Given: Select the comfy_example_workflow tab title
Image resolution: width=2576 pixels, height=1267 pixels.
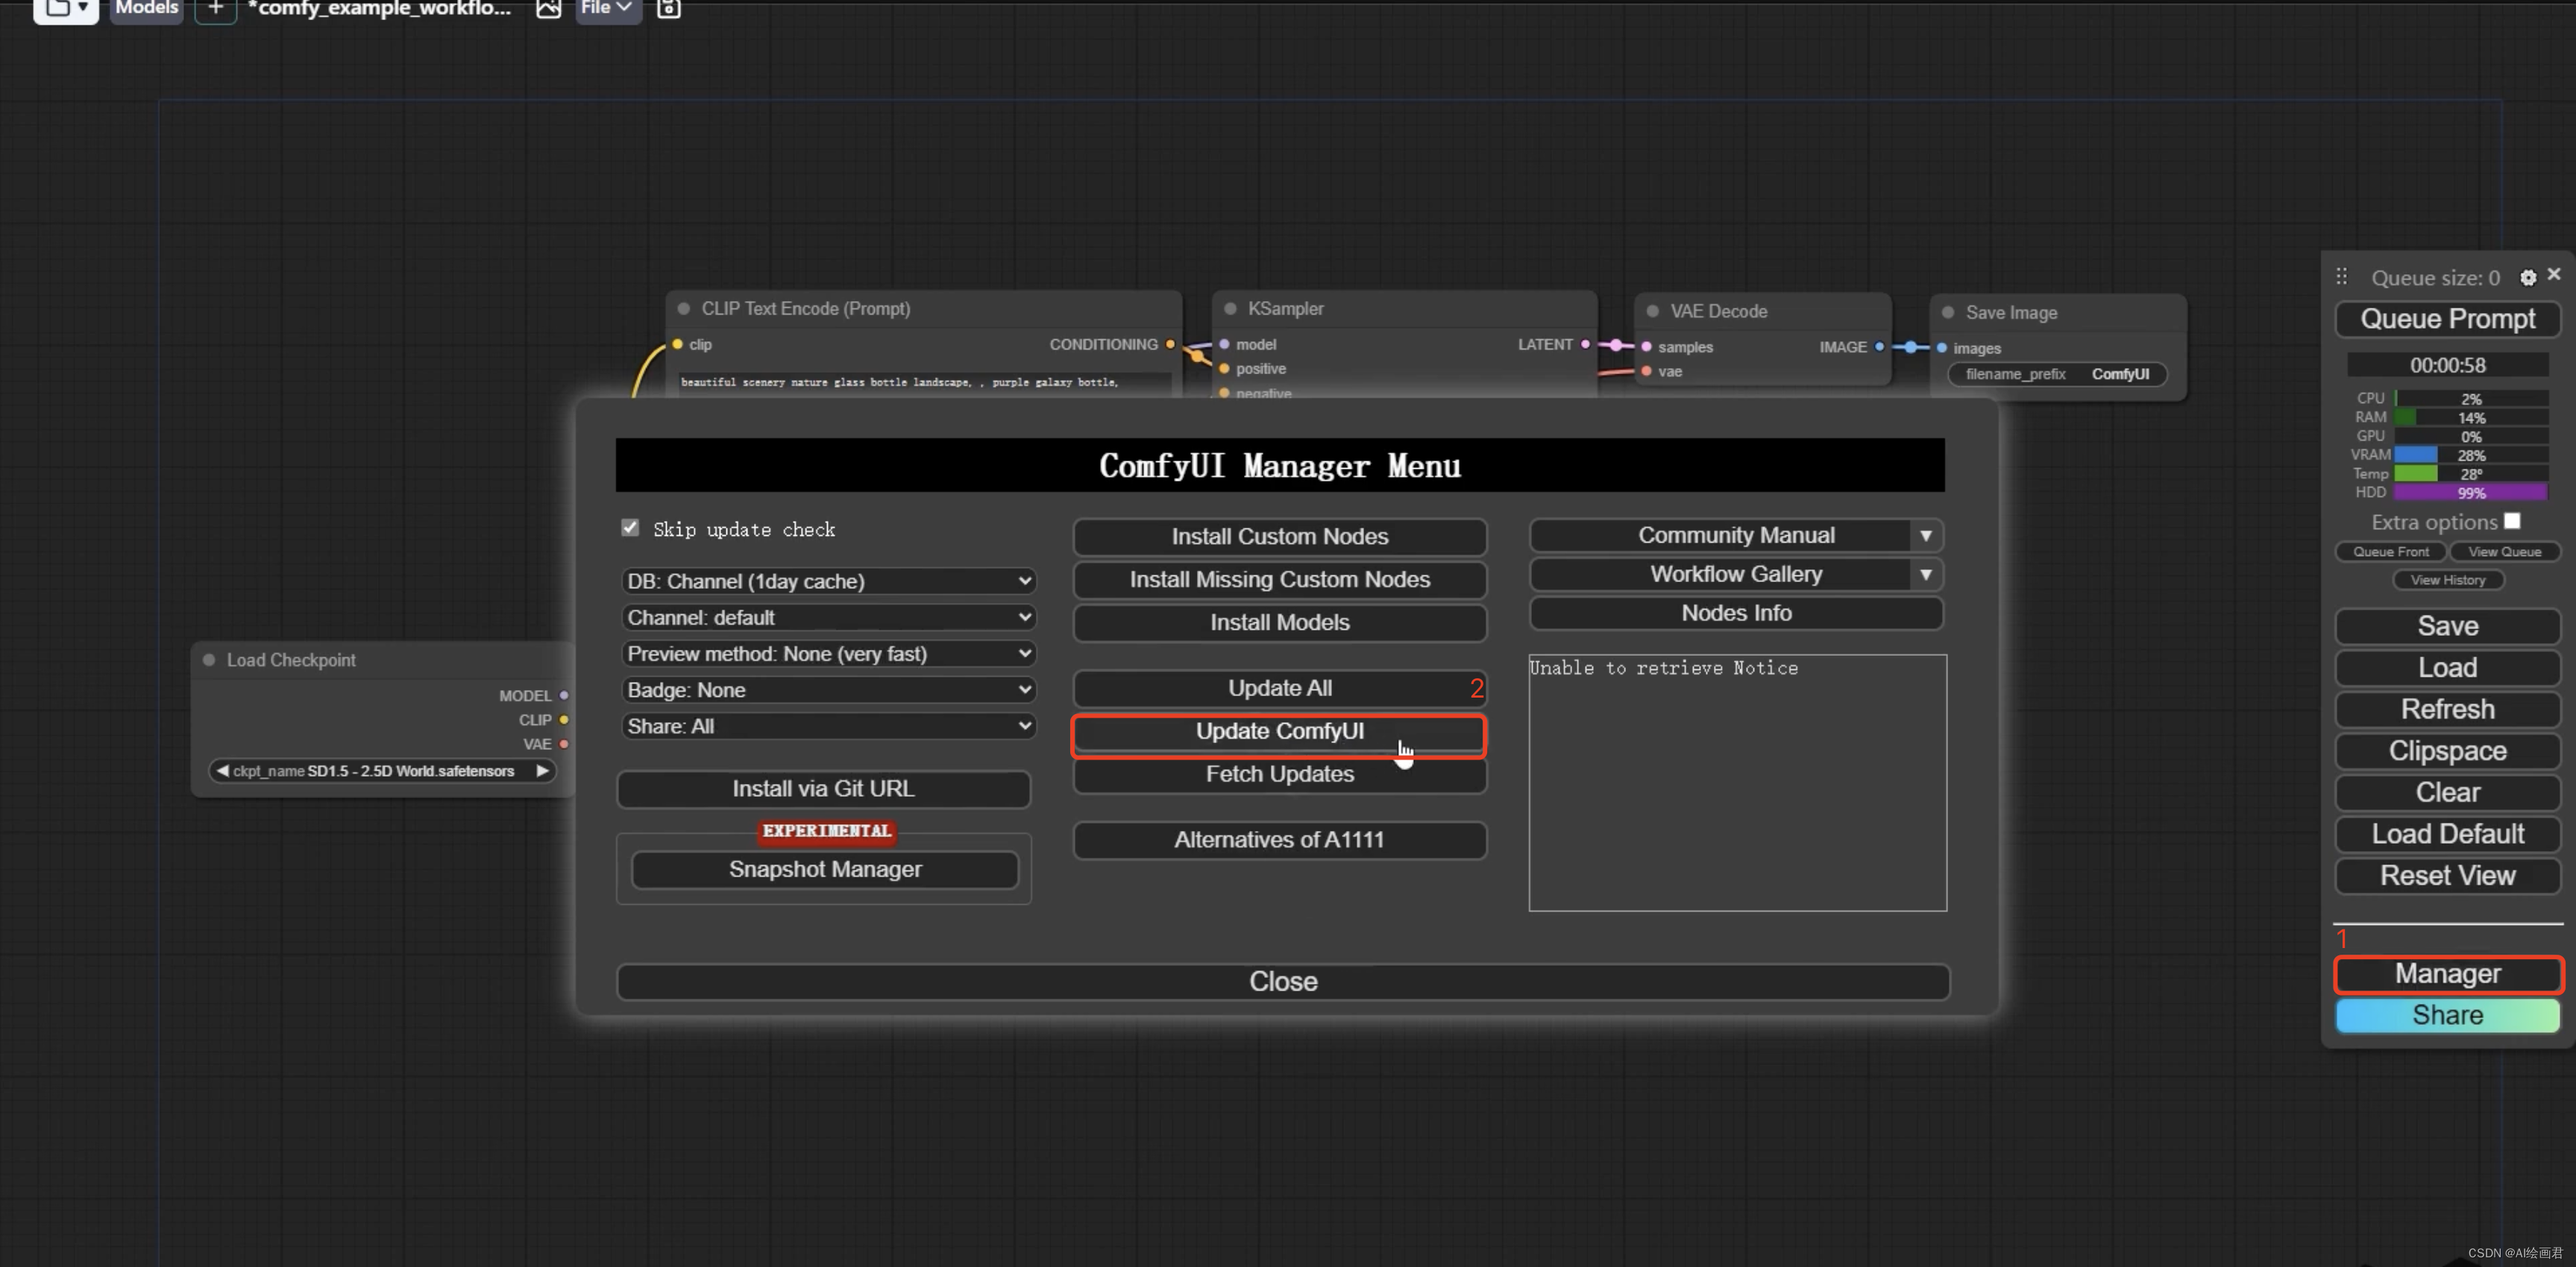Looking at the screenshot, I should pos(380,9).
